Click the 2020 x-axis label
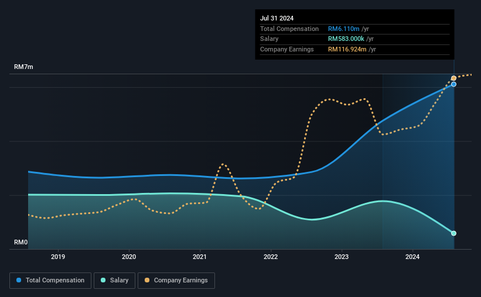The image size is (481, 297). pyautogui.click(x=129, y=257)
